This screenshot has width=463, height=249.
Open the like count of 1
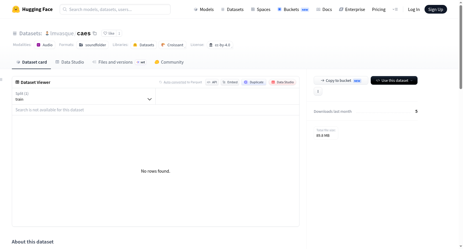[119, 33]
